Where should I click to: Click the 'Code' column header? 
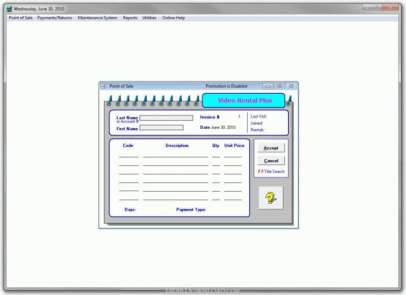point(128,145)
